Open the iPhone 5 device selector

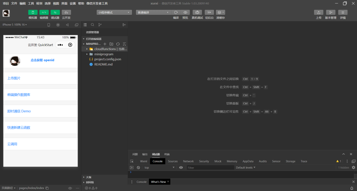coord(15,24)
